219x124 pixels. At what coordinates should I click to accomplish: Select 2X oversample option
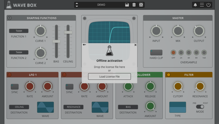pos(181,52)
